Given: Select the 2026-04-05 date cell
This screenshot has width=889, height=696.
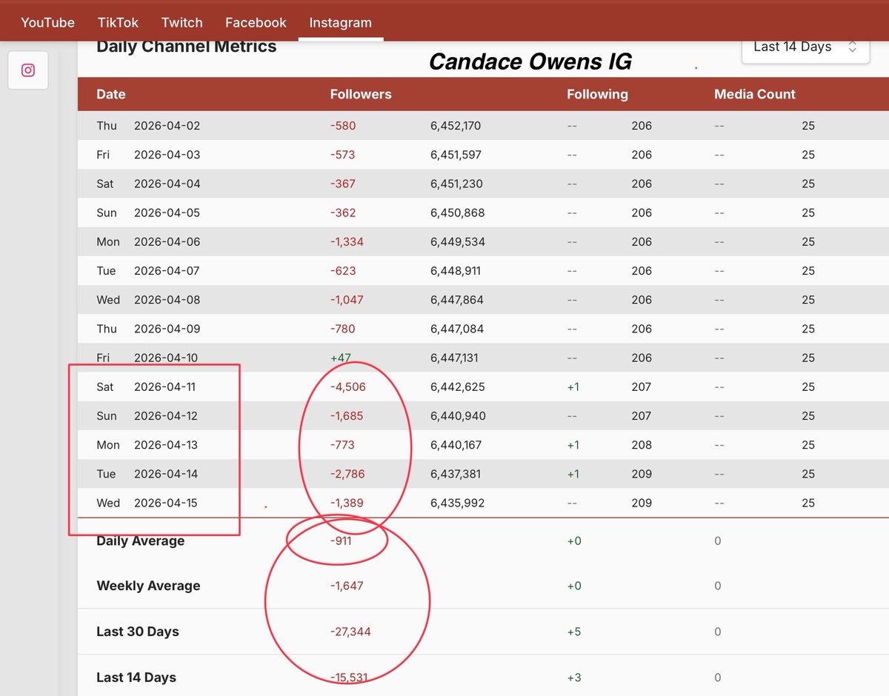Looking at the screenshot, I should coord(167,213).
